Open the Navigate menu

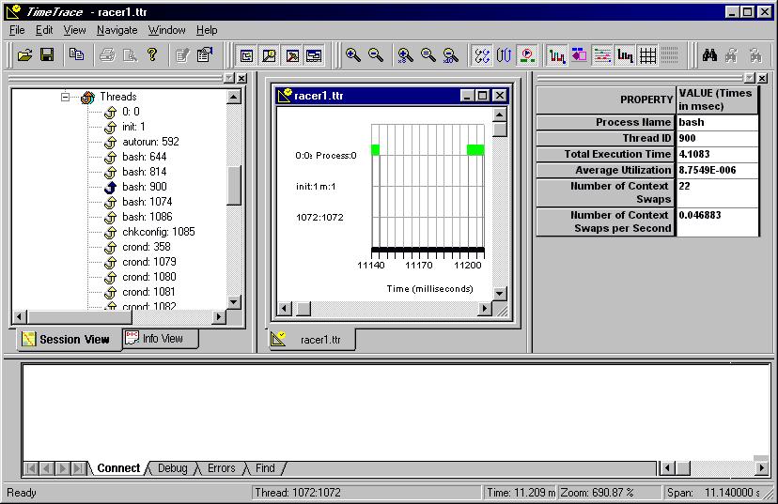coord(117,30)
